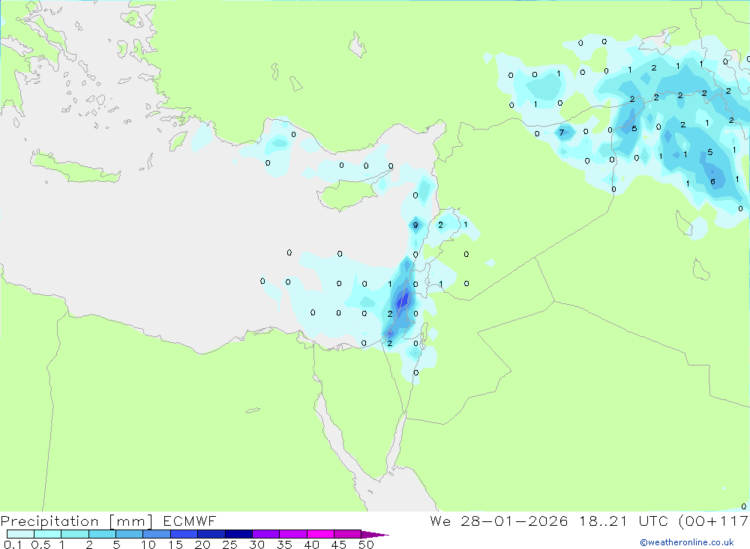
Task: Click the purple arrow tip beyond 50
Action: [x=374, y=535]
